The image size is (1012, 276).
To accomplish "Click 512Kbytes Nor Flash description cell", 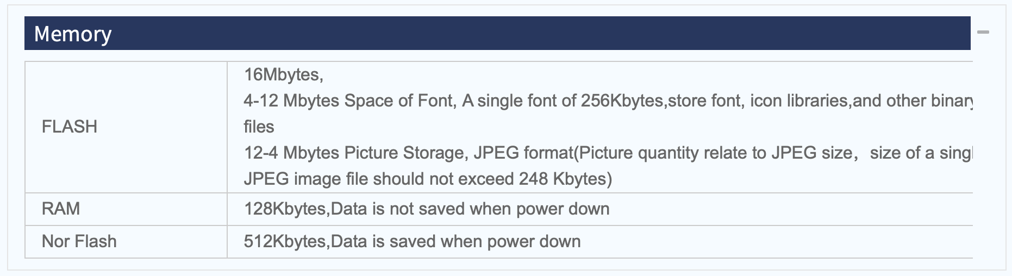I will pos(600,242).
